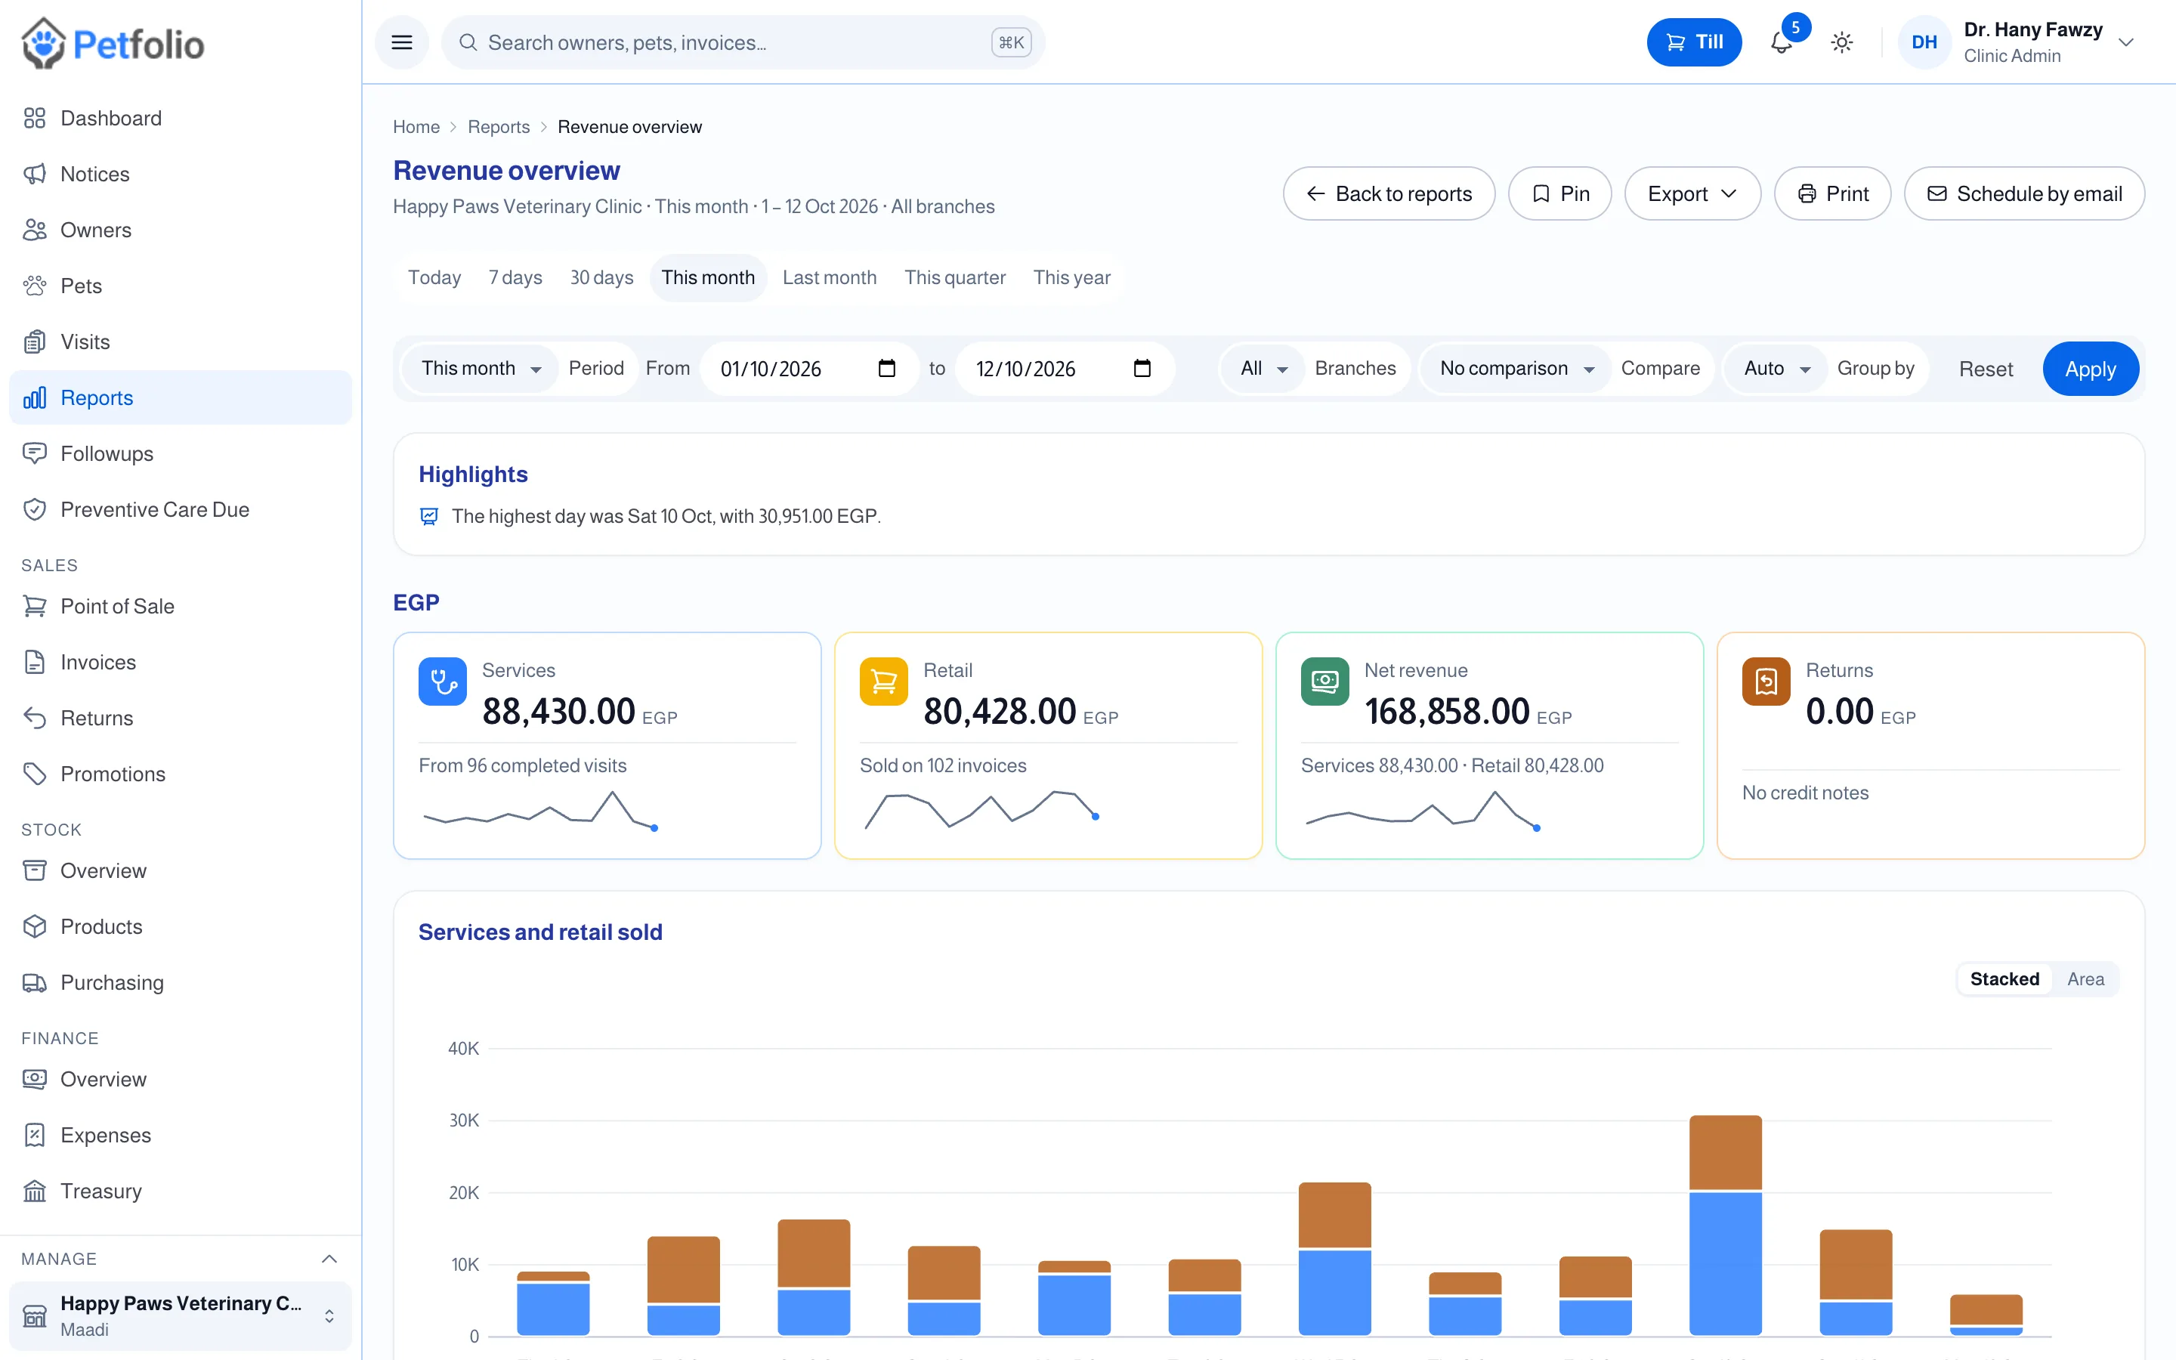Click Schedule by email

point(2024,193)
